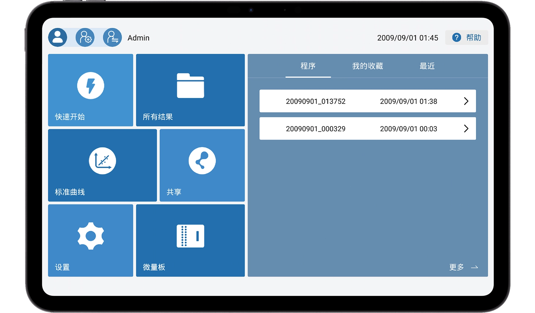Viewport: 535px width, 313px height.
Task: Open the 标准曲线 graph tile
Action: click(102, 165)
